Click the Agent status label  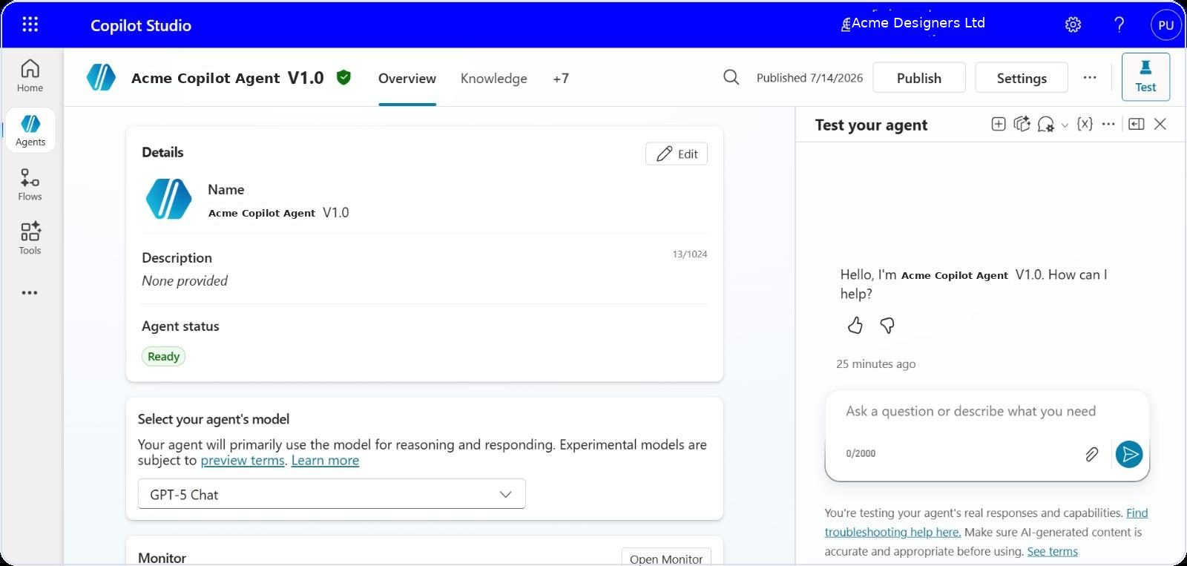pyautogui.click(x=180, y=326)
